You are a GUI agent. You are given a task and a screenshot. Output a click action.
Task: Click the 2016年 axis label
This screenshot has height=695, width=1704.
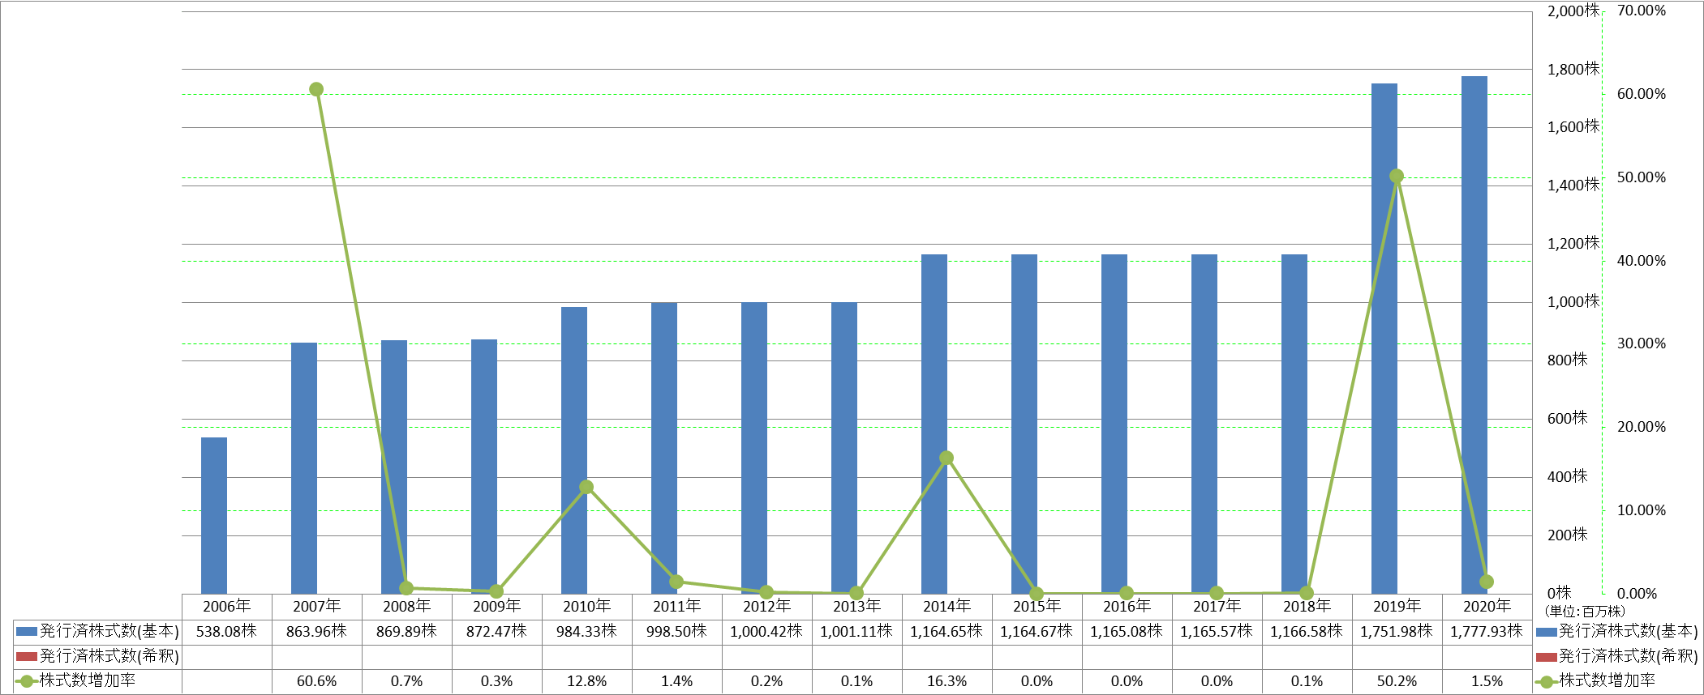[1127, 606]
